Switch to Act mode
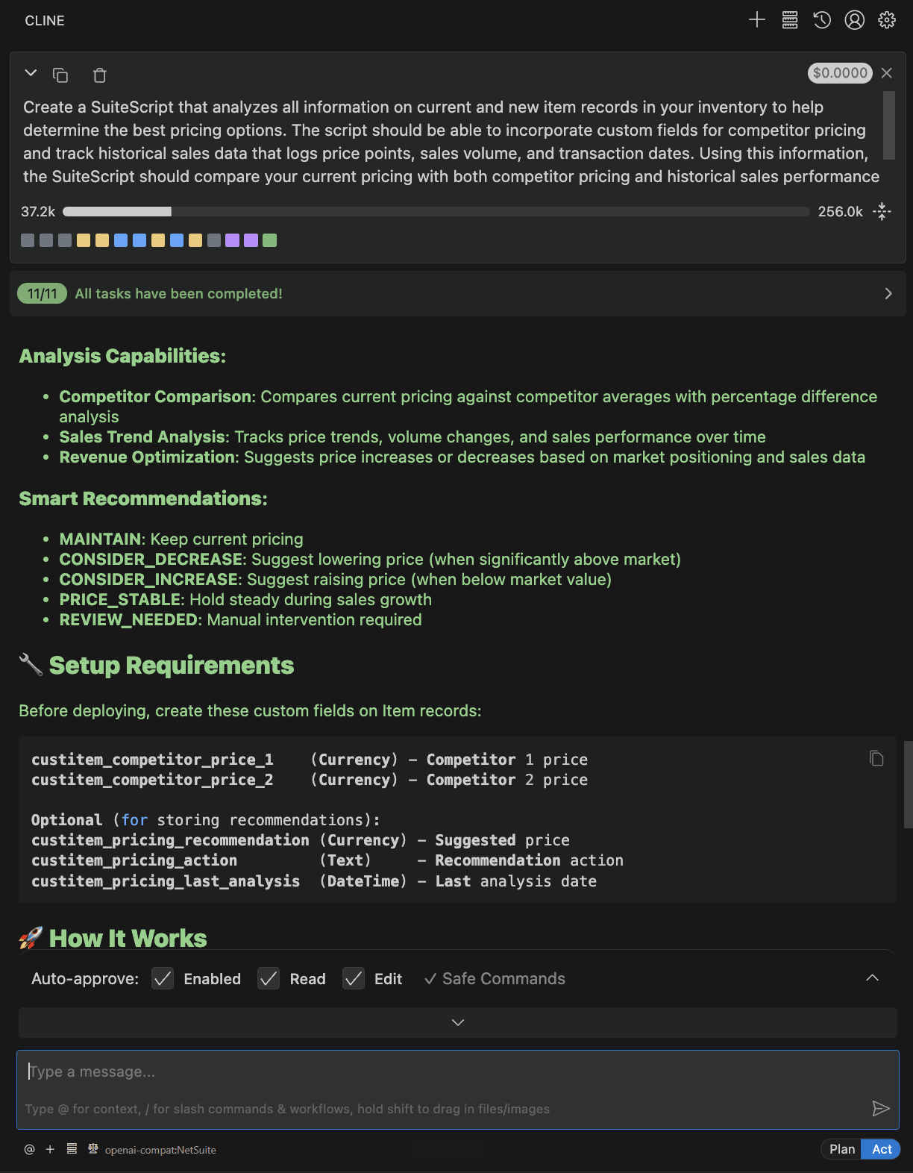The width and height of the screenshot is (913, 1173). pyautogui.click(x=882, y=1149)
